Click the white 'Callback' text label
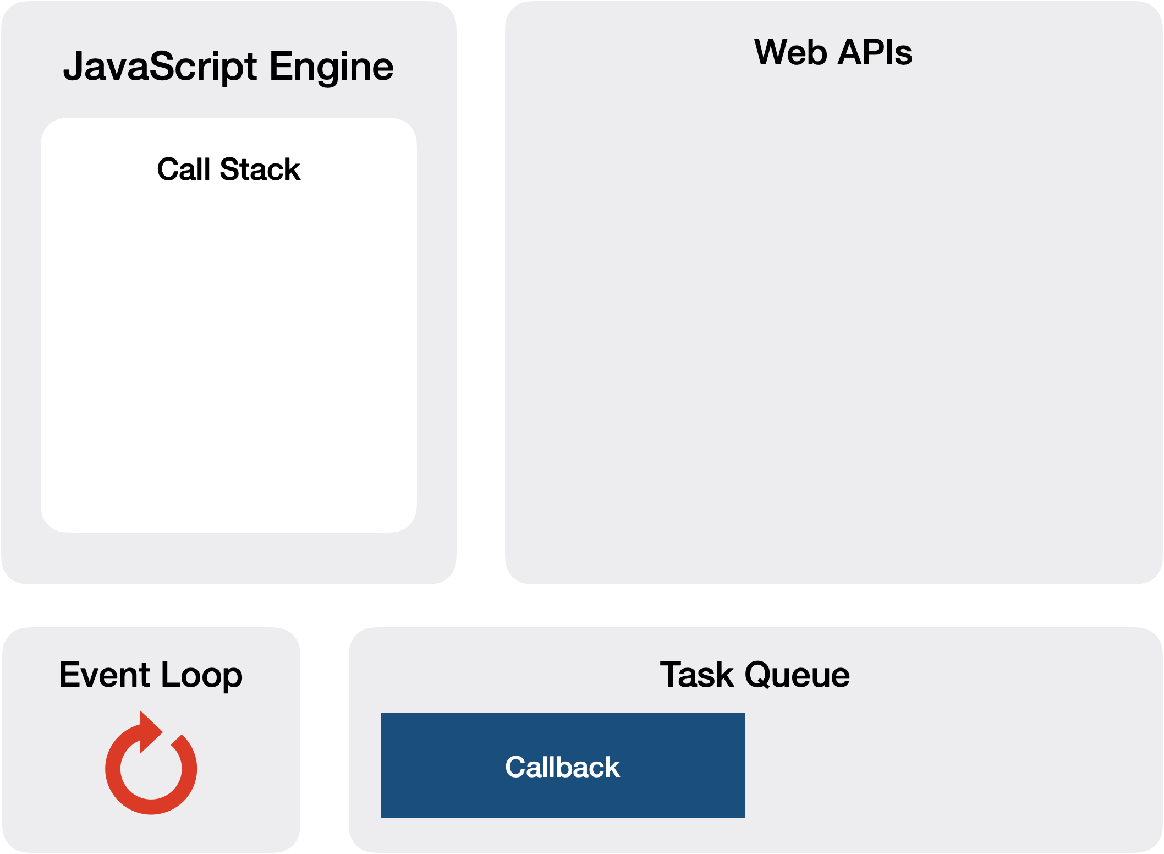 pyautogui.click(x=562, y=767)
